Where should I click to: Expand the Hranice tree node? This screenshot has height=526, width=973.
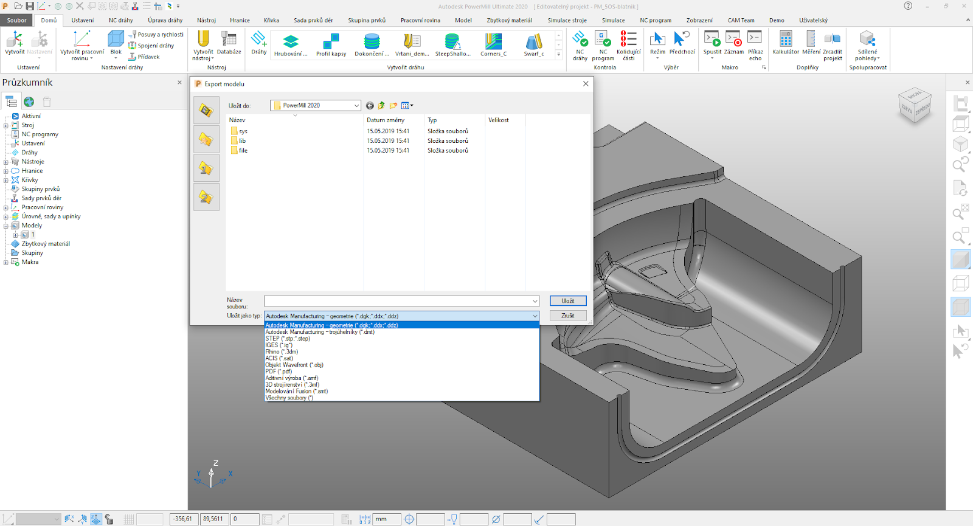(x=5, y=171)
